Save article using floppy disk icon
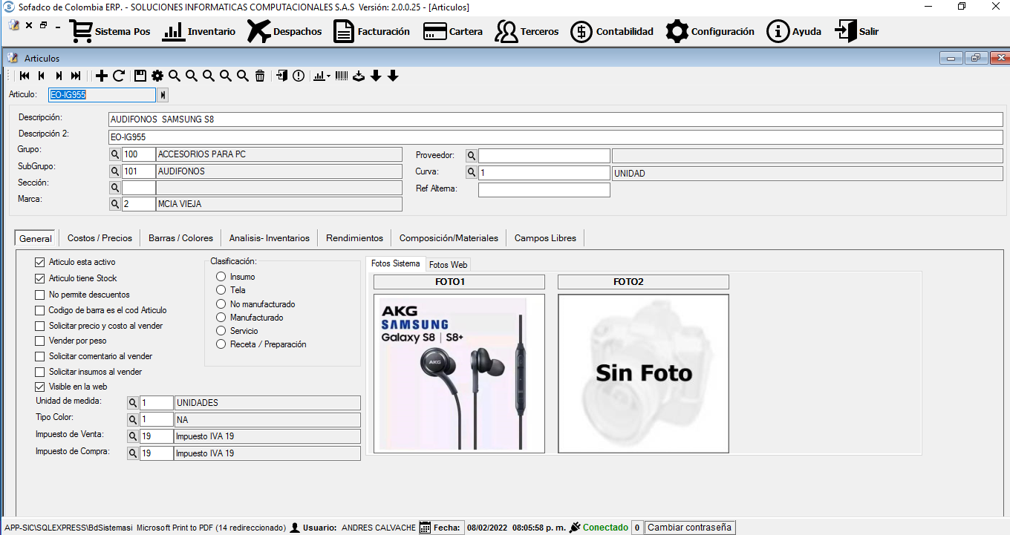This screenshot has width=1010, height=535. pyautogui.click(x=140, y=76)
